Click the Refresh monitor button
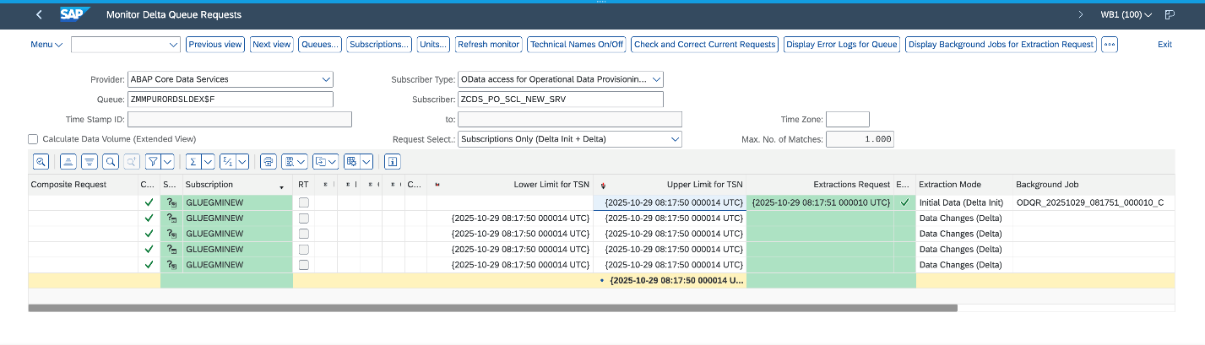Image resolution: width=1205 pixels, height=345 pixels. [x=488, y=45]
